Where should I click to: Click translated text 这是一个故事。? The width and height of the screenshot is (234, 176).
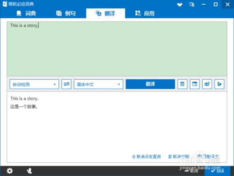(x=24, y=107)
